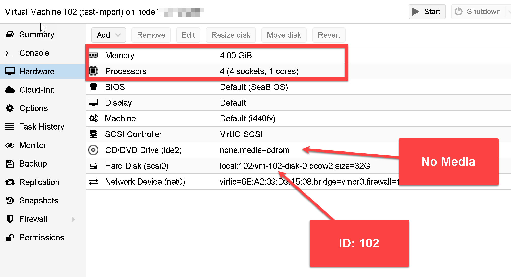Click the Machine gears icon
Screen dimensions: 511x277
(93, 118)
